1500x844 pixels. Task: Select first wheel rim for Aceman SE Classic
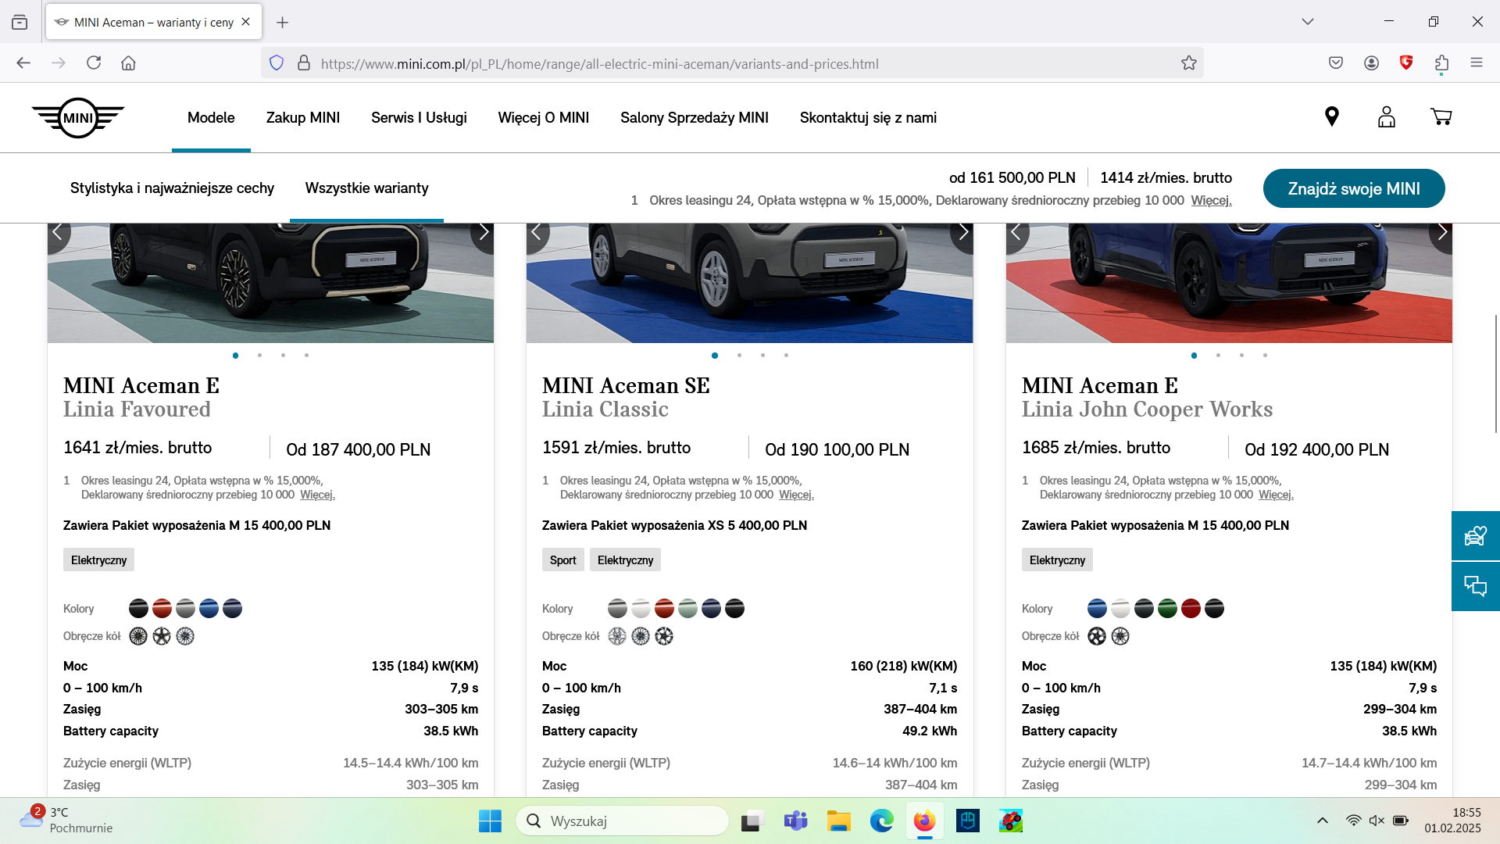point(617,636)
